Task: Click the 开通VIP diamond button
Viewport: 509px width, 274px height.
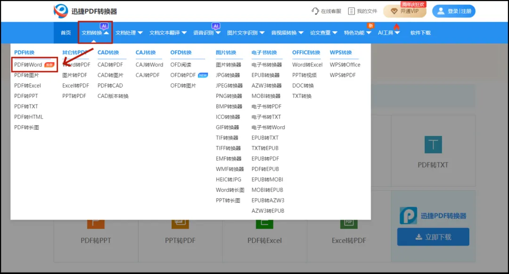Action: click(404, 11)
